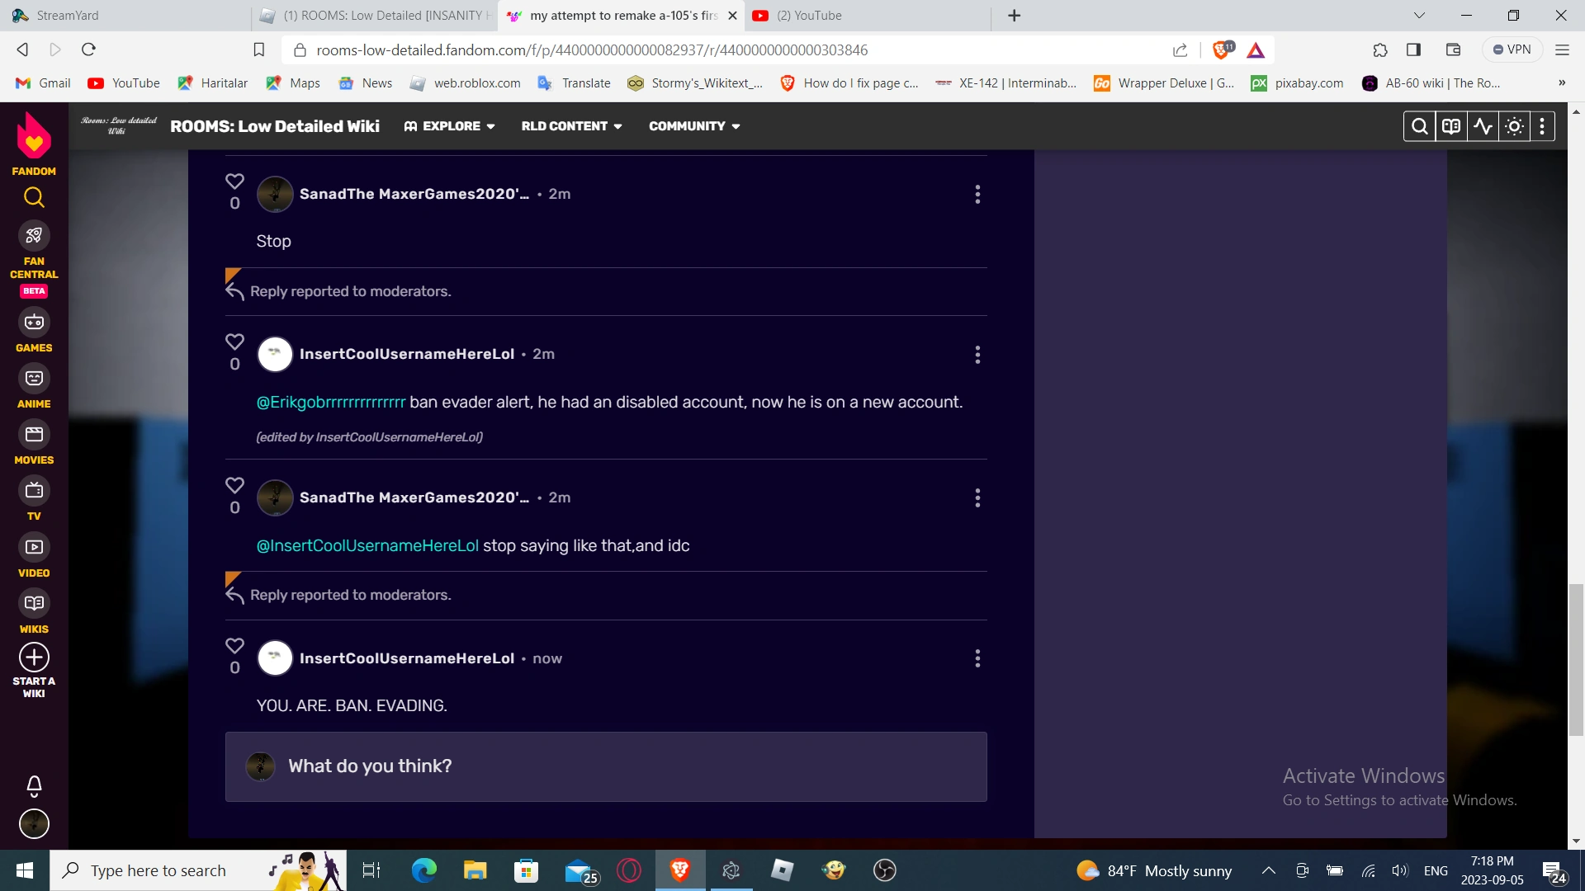Like the 'Stop' reply heart
1585x891 pixels.
tap(234, 181)
